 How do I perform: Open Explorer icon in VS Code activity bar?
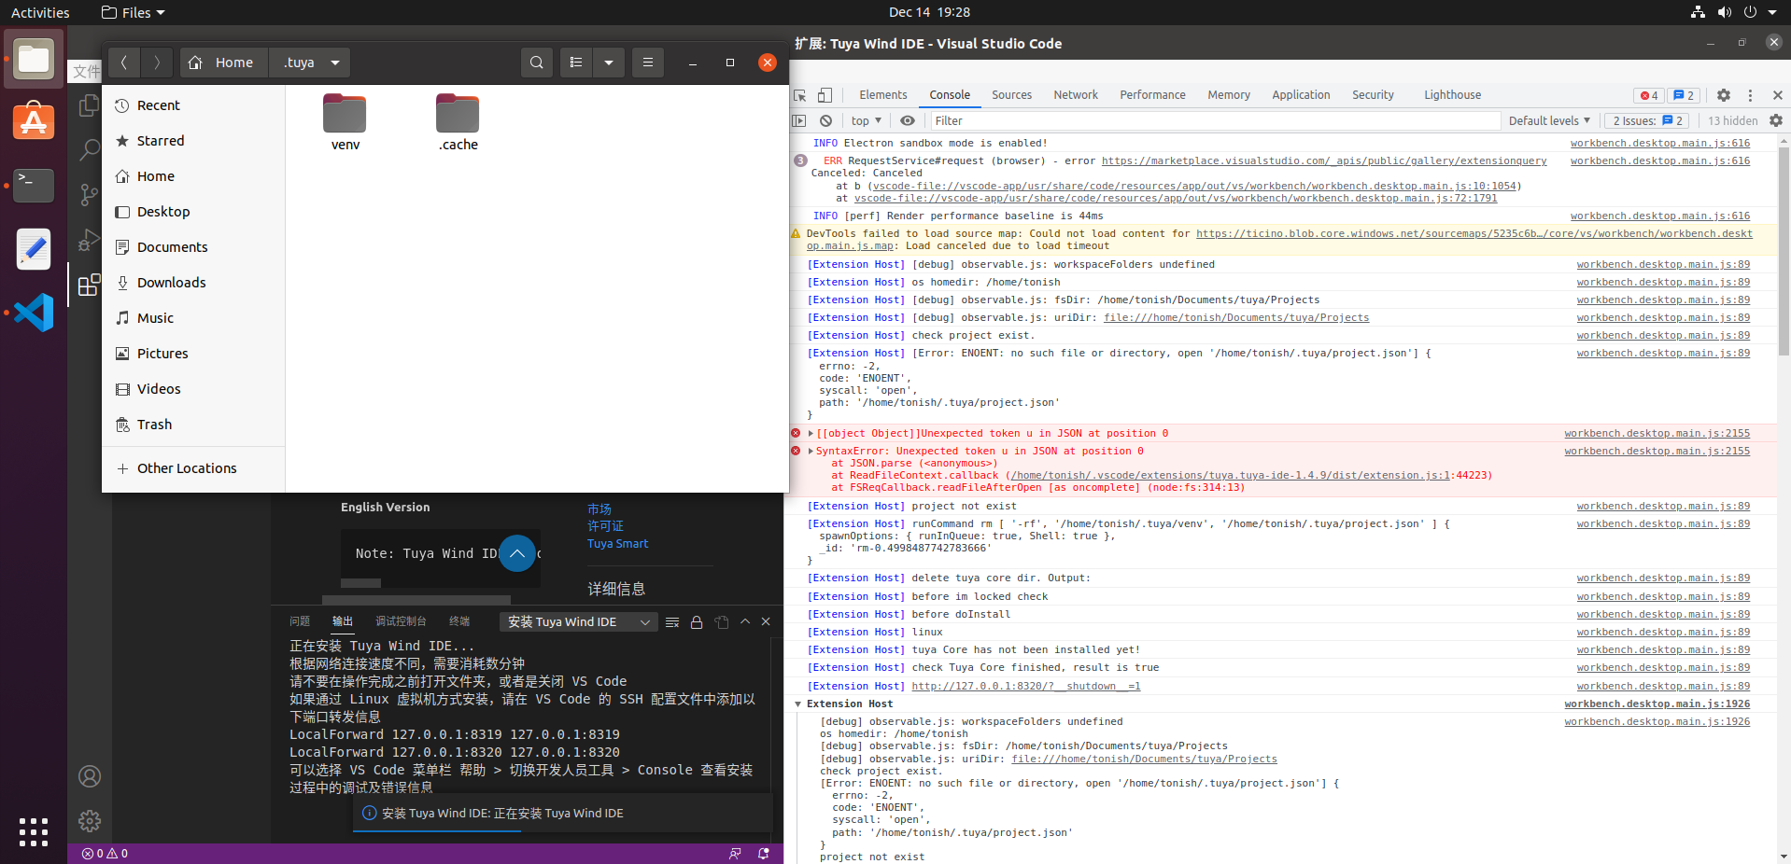point(90,105)
